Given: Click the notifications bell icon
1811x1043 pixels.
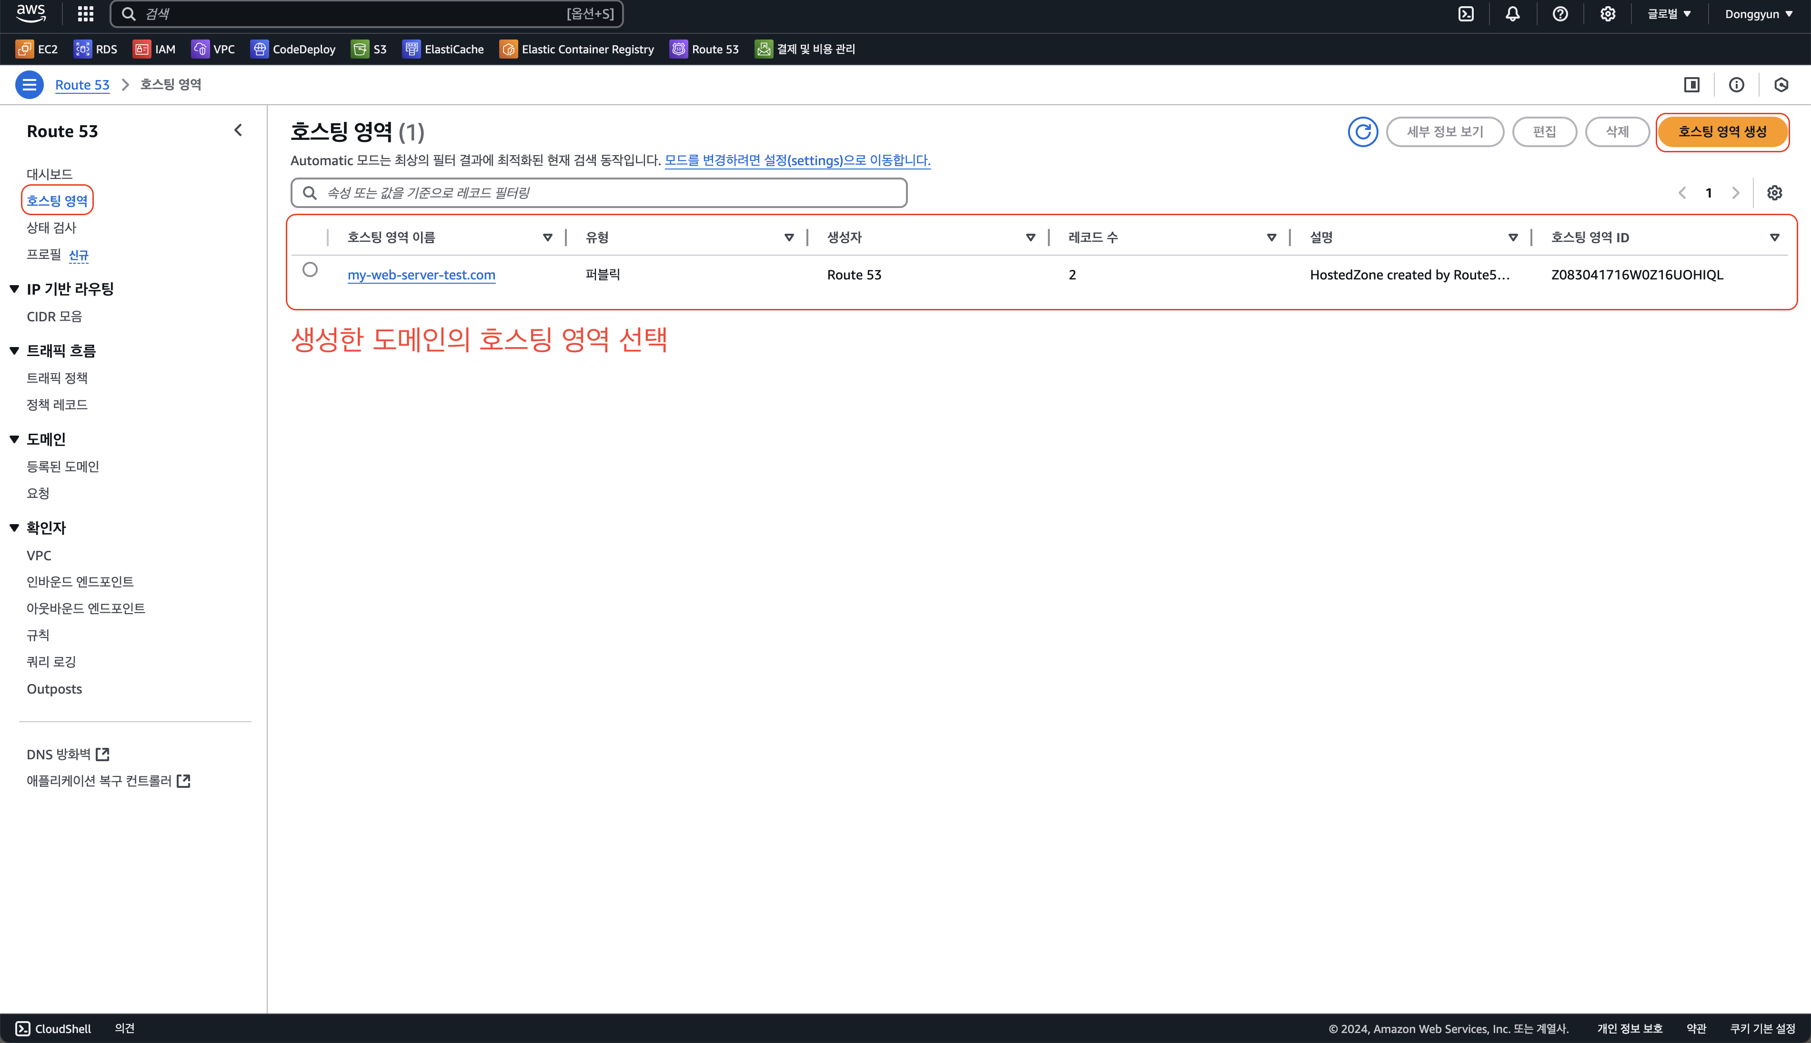Looking at the screenshot, I should [x=1512, y=14].
